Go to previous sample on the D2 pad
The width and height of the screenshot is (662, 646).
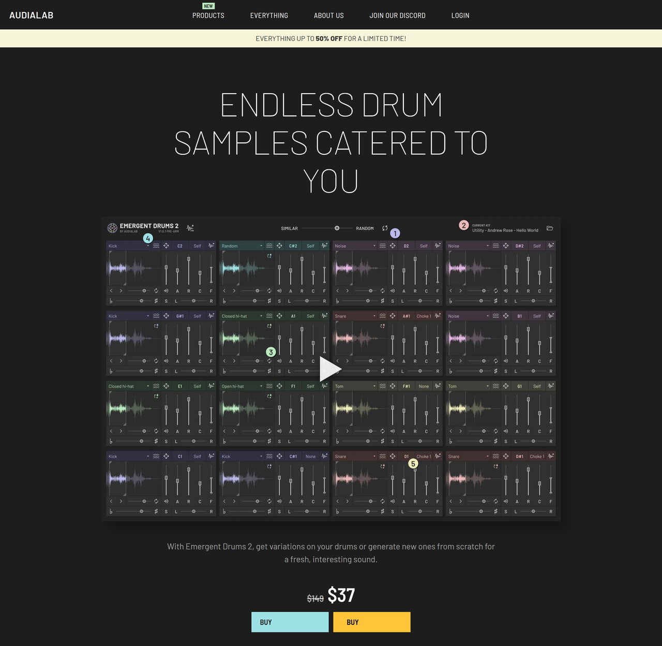[338, 291]
